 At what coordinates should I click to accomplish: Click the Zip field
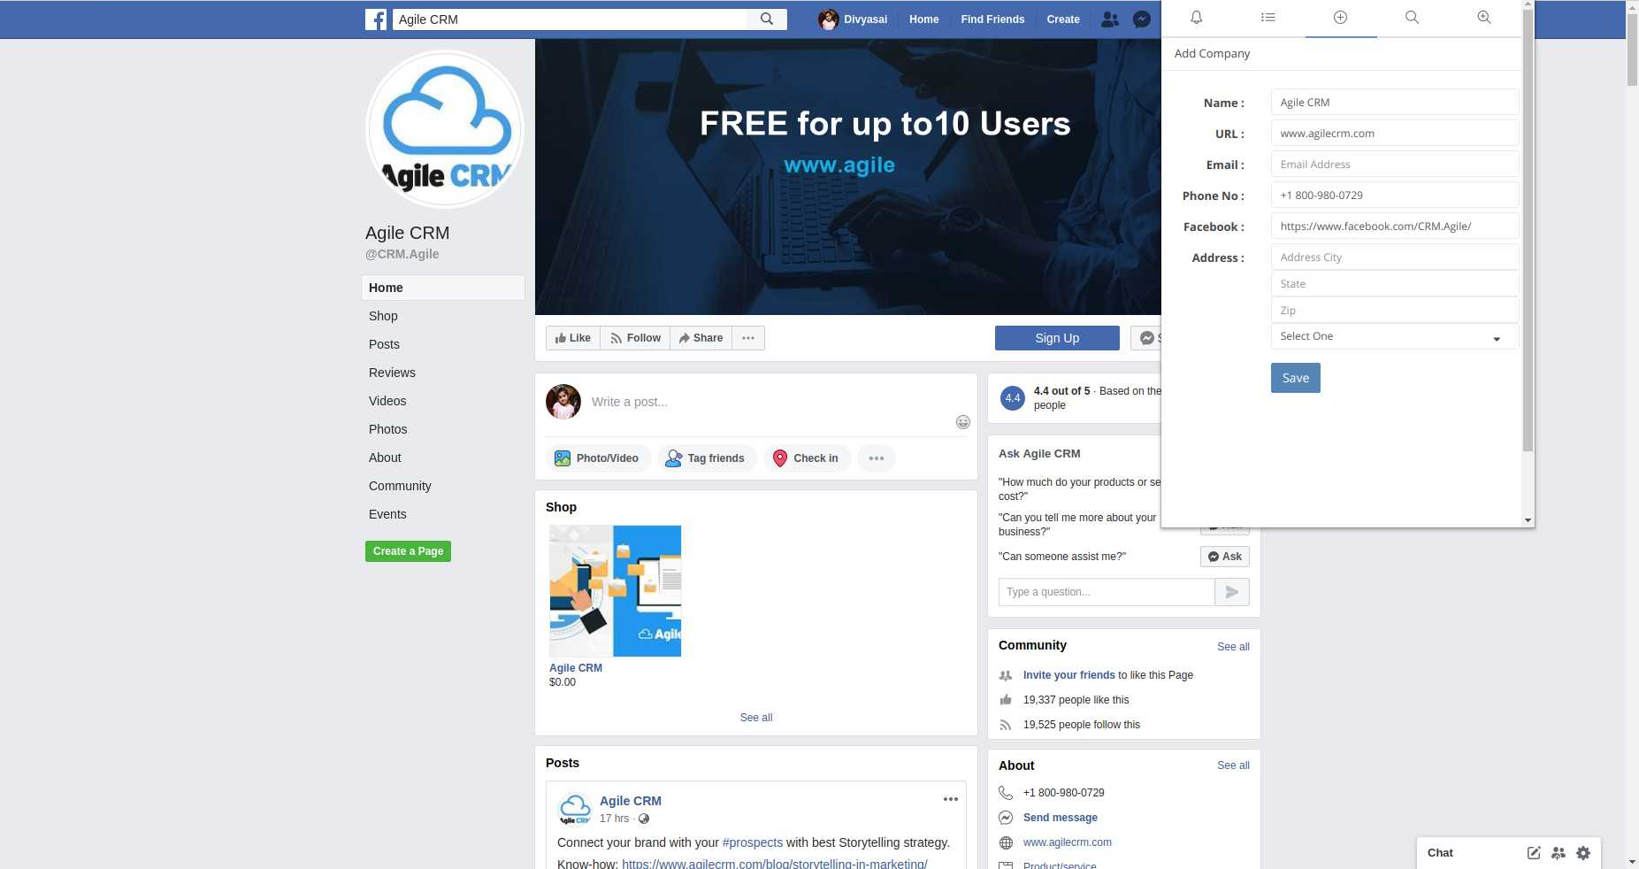1394,311
